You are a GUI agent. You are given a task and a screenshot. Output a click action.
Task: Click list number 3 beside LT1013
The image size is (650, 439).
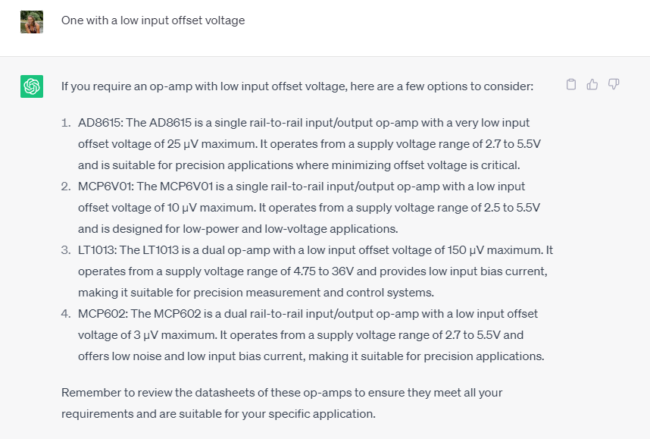tap(66, 250)
